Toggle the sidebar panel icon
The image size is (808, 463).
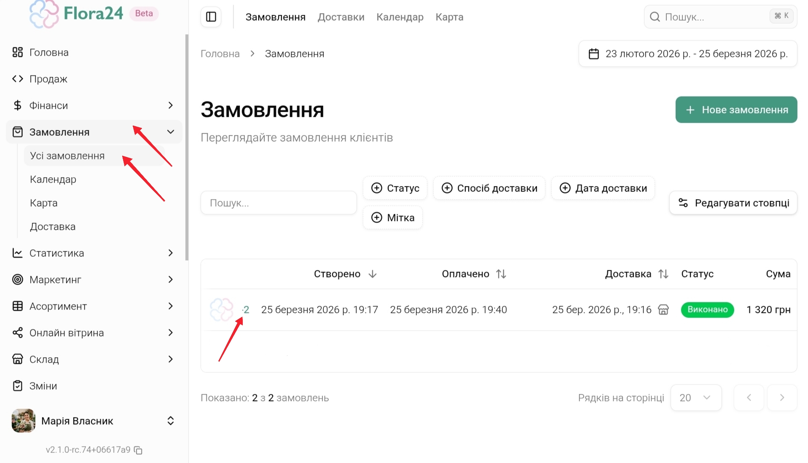click(211, 17)
